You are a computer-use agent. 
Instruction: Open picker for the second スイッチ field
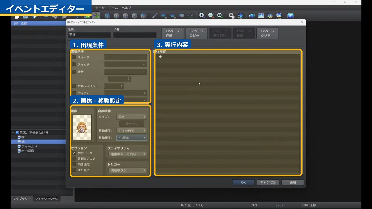(144, 64)
